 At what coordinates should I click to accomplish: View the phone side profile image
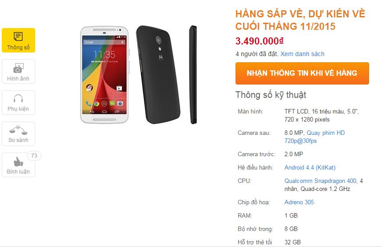coord(193,74)
